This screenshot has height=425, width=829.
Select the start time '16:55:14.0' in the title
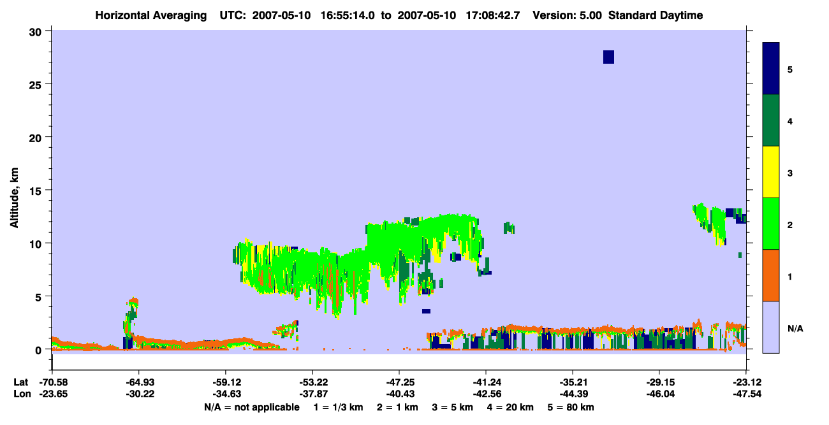(x=349, y=15)
